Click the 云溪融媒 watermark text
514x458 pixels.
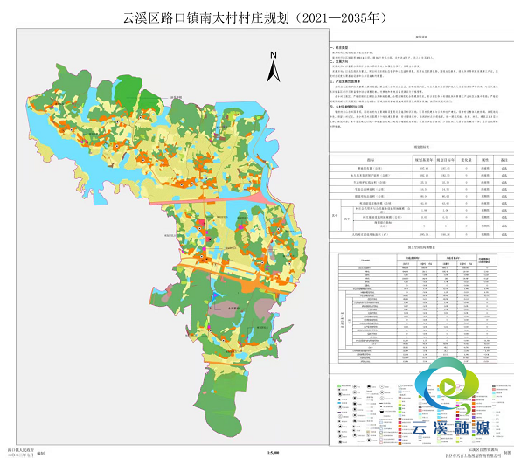coord(451,427)
